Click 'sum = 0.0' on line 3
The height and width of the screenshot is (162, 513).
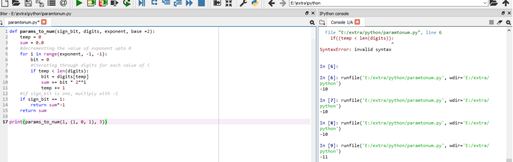(x=32, y=43)
